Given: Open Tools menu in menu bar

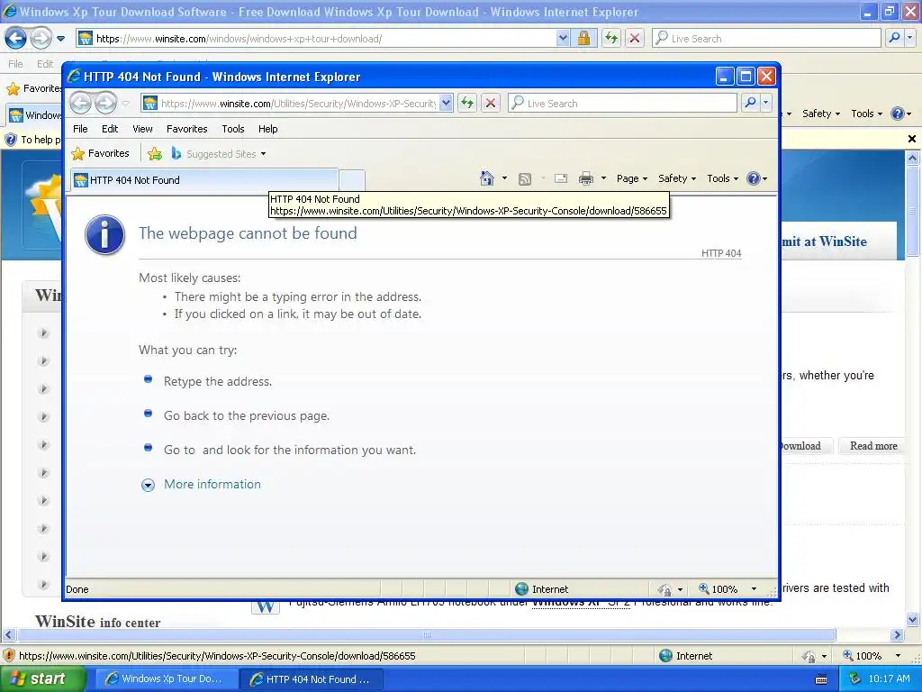Looking at the screenshot, I should pos(233,129).
